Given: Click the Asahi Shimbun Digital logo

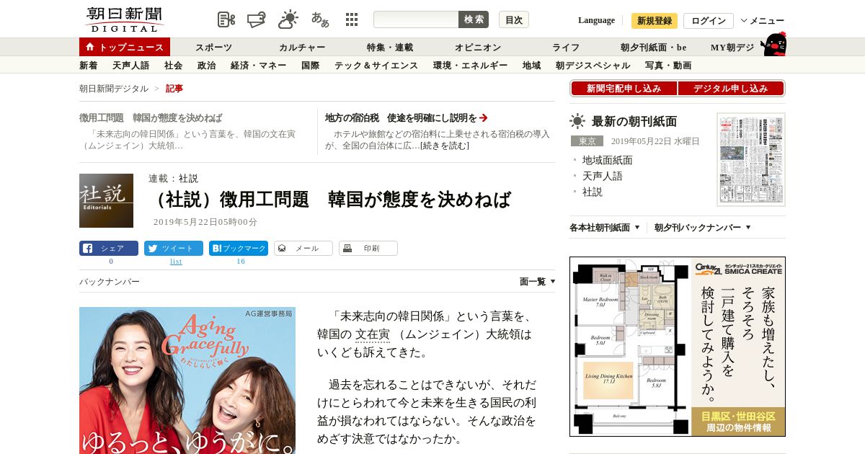Looking at the screenshot, I should (124, 19).
